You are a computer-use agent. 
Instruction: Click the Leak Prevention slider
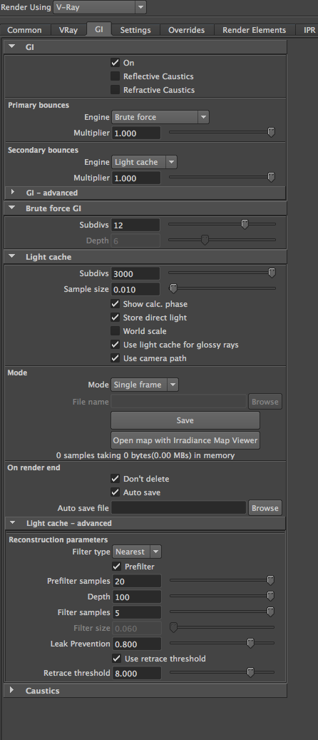[x=222, y=643]
